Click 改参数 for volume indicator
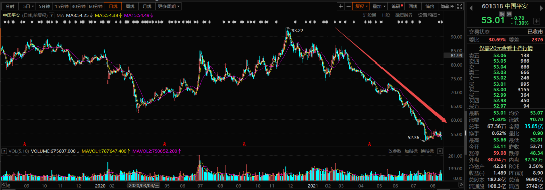This screenshot has height=190, width=545. [395, 151]
